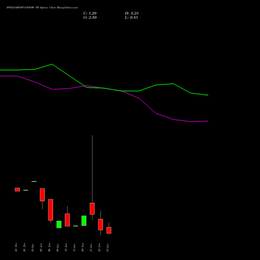The image size is (260, 260).
Task: Click the low value L: 0.85
Action: [x=132, y=18]
